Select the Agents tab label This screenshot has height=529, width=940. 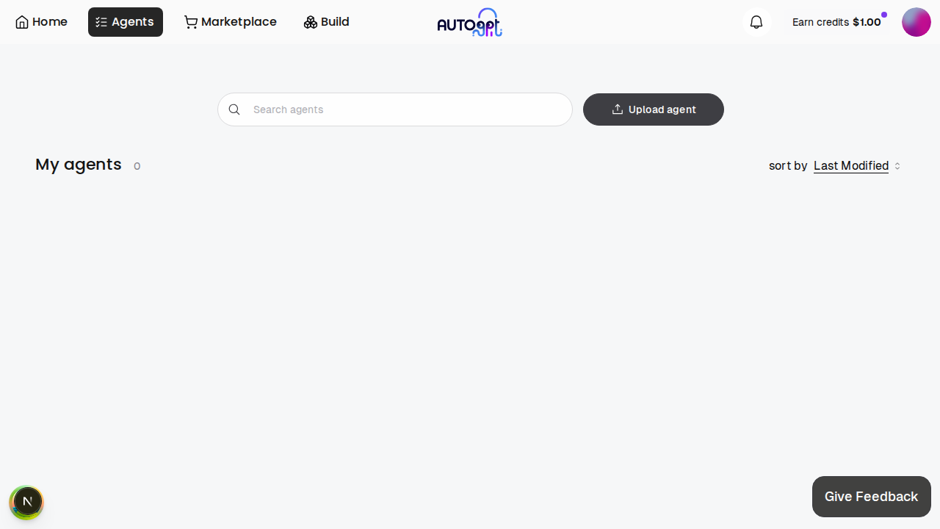(x=133, y=22)
